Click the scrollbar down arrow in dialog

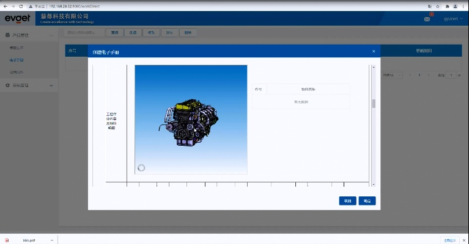(374, 184)
